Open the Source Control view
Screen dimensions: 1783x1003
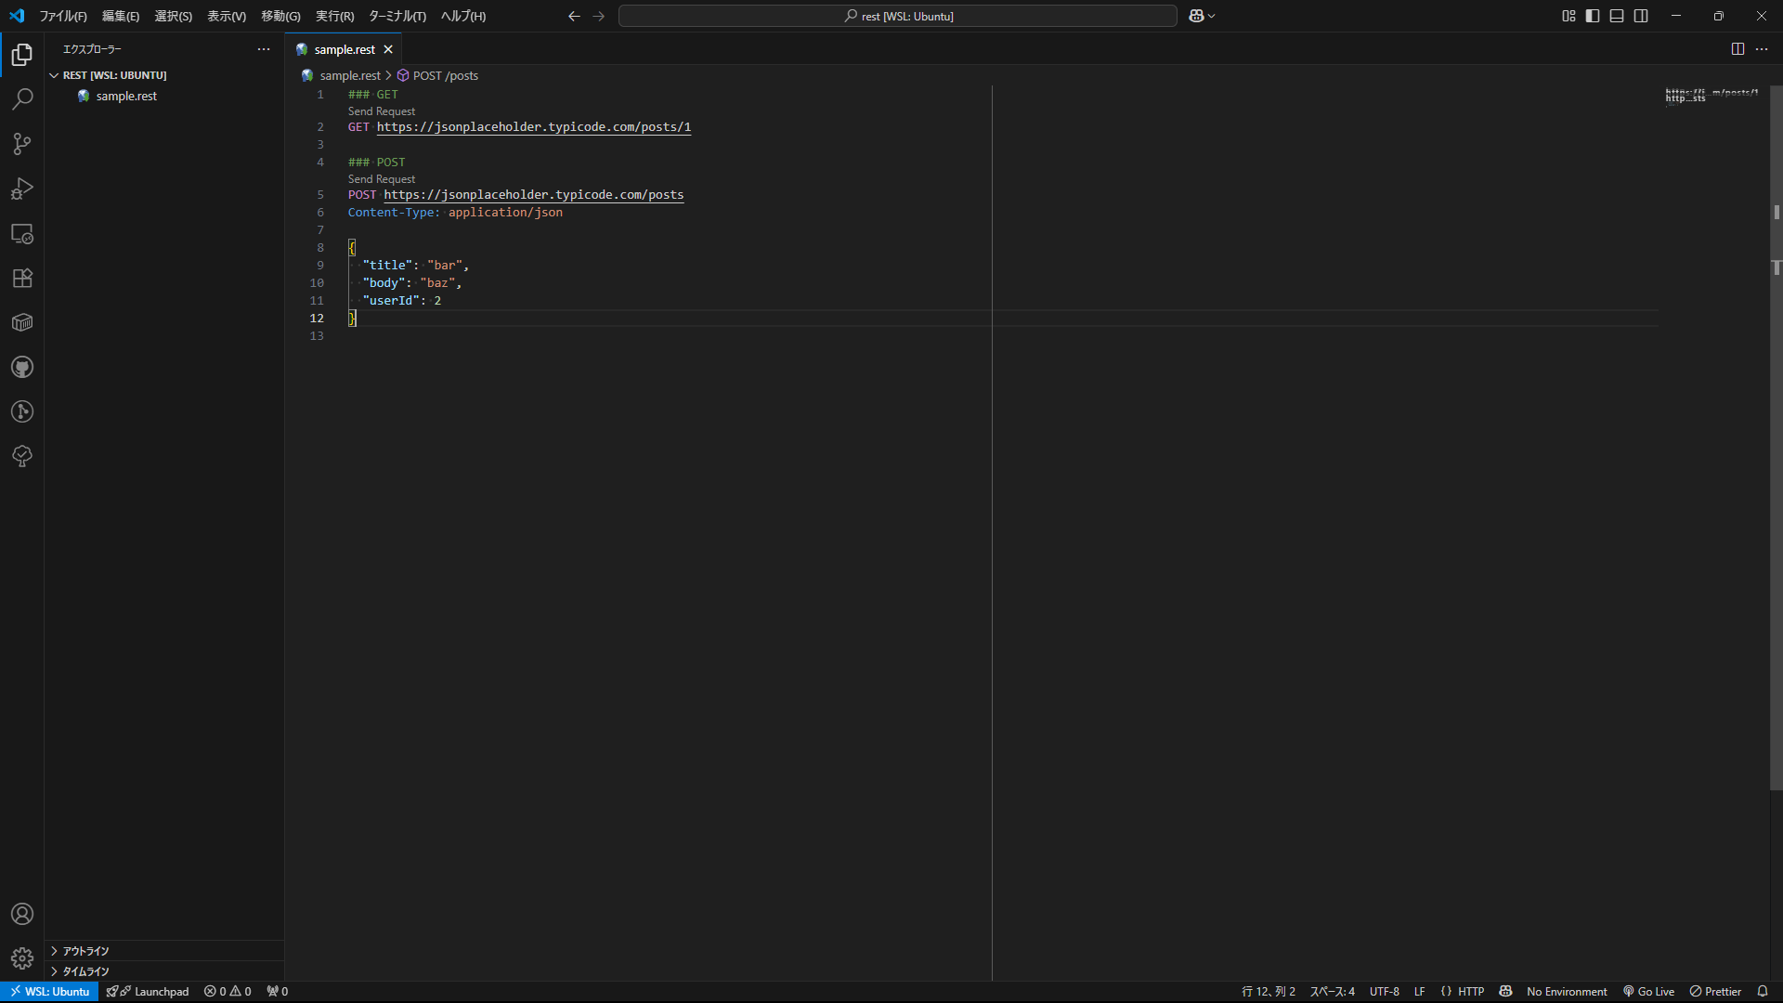pos(22,144)
